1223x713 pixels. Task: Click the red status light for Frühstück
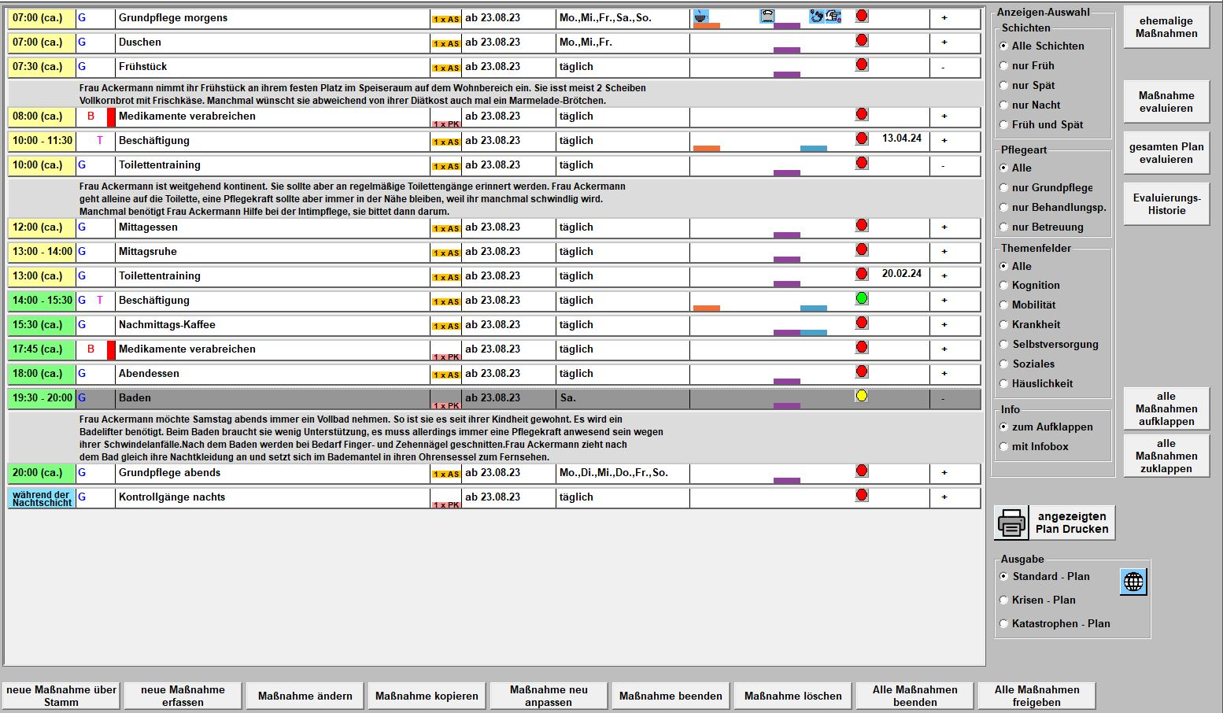(862, 65)
